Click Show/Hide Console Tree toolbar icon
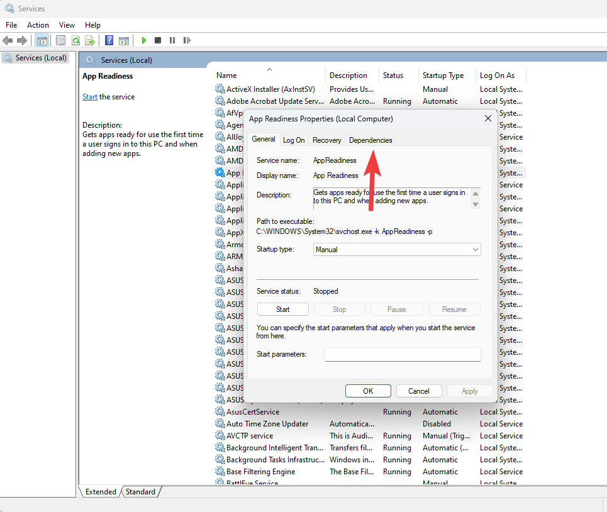 pos(42,40)
